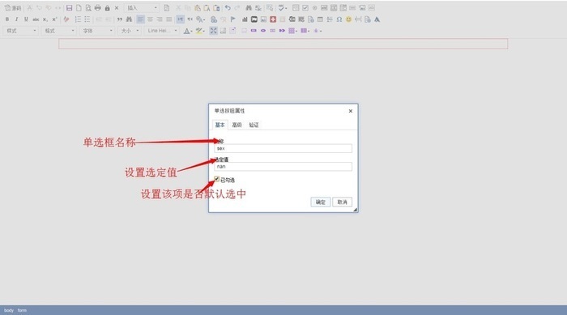
Task: Click the 取消 button
Action: (343, 202)
